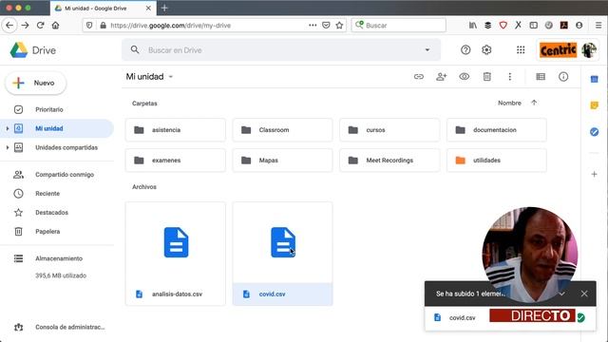
Task: Open Mi unidad dropdown arrow
Action: (171, 77)
